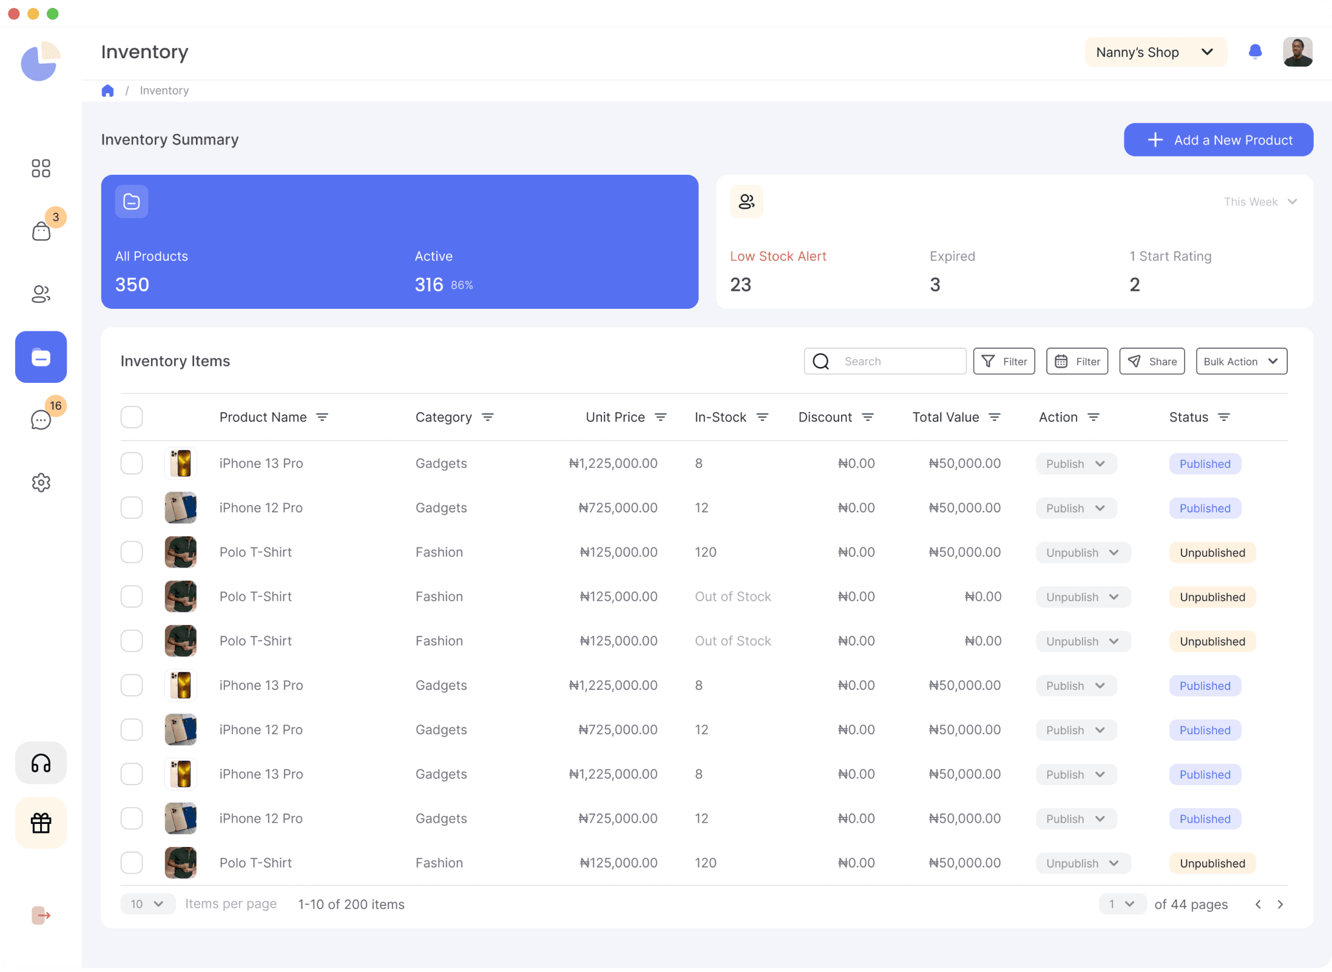Open the Bulk Action dropdown

coord(1241,361)
